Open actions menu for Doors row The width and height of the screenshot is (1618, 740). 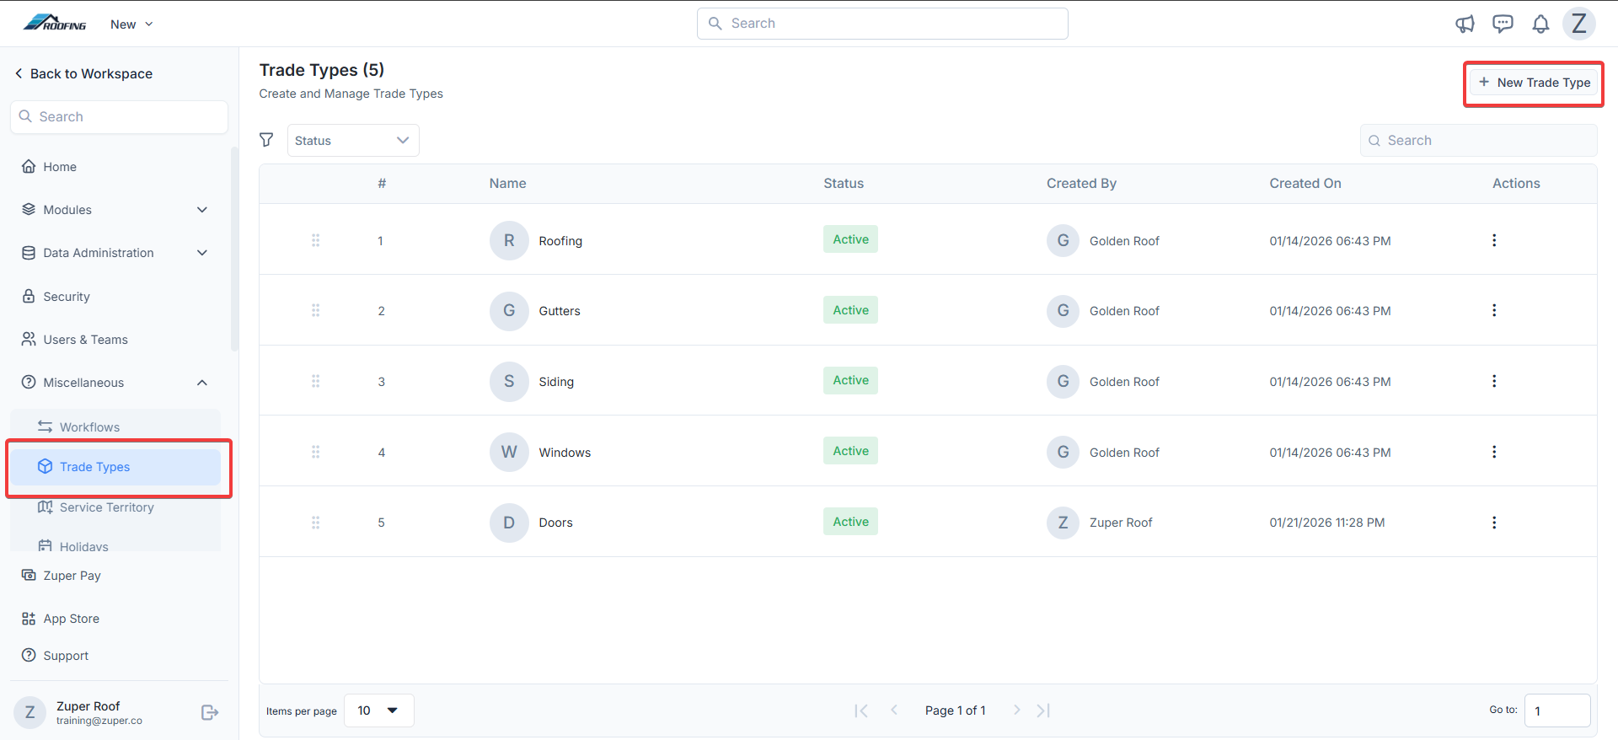(1494, 523)
